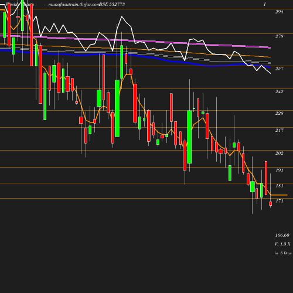Select the 181 price axis label
This screenshot has height=293, width=293.
[280, 186]
